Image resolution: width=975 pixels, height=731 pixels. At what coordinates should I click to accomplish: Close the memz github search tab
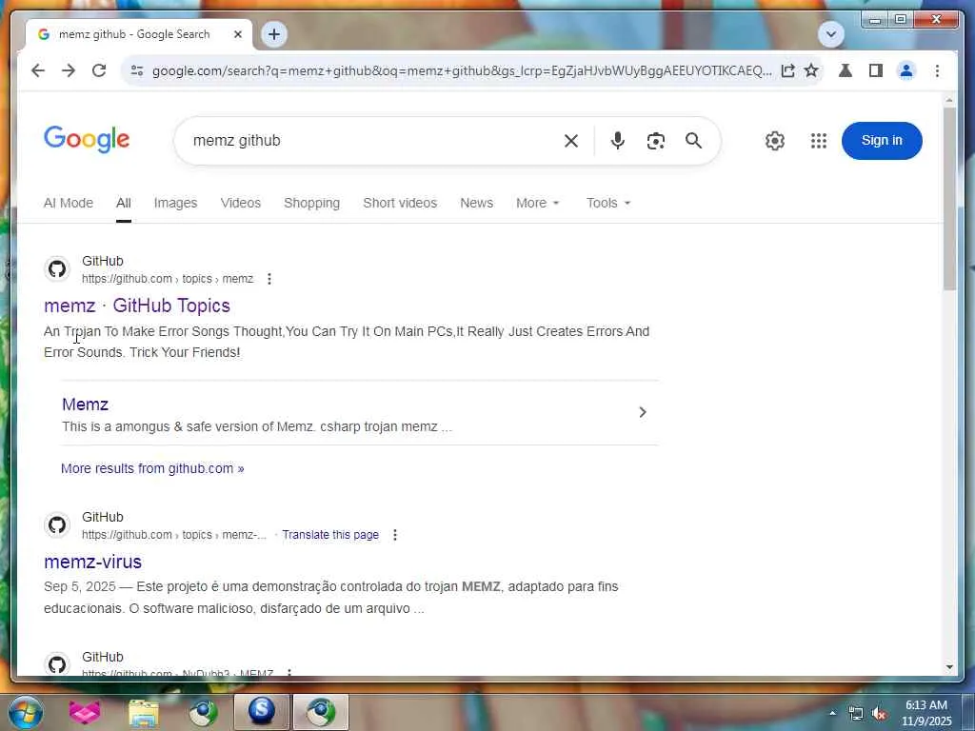pos(237,35)
